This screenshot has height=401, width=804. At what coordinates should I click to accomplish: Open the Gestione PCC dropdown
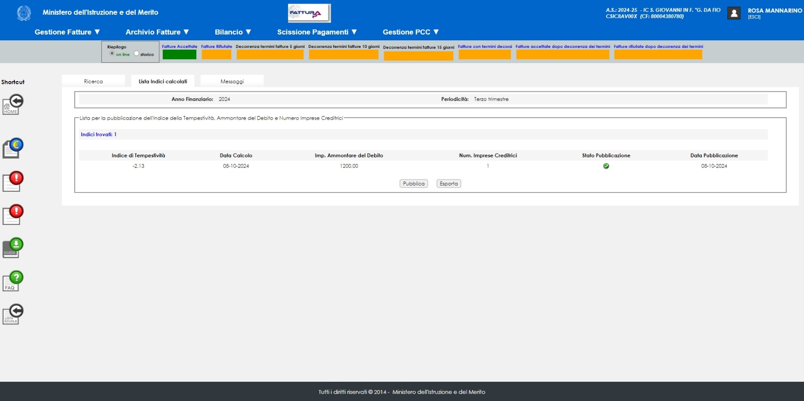[411, 32]
